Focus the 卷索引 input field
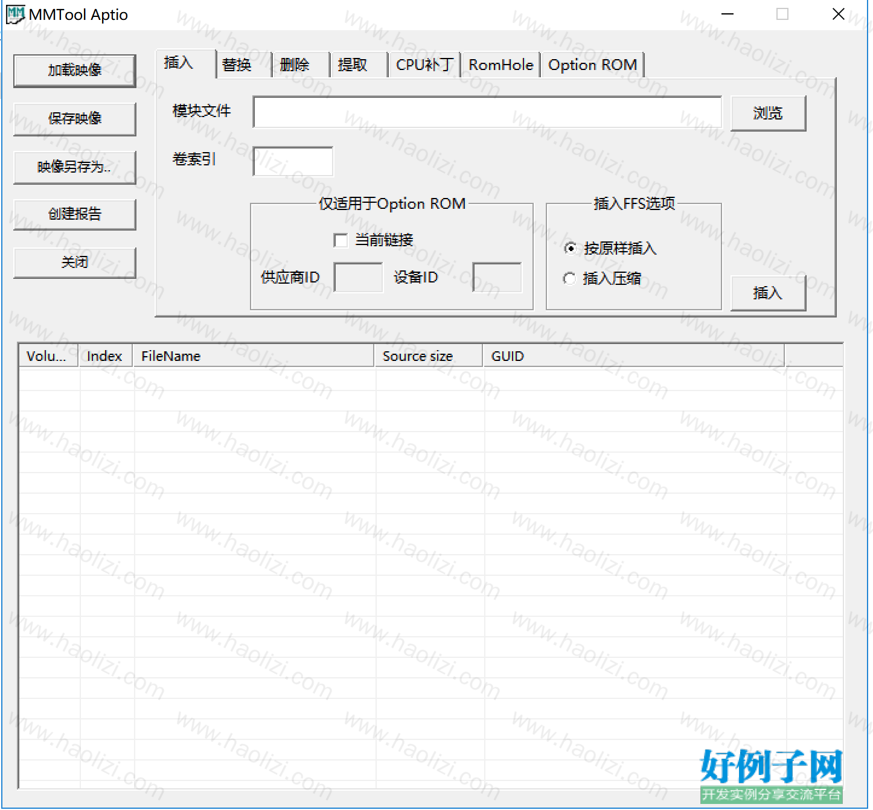Image resolution: width=873 pixels, height=810 pixels. pos(293,161)
